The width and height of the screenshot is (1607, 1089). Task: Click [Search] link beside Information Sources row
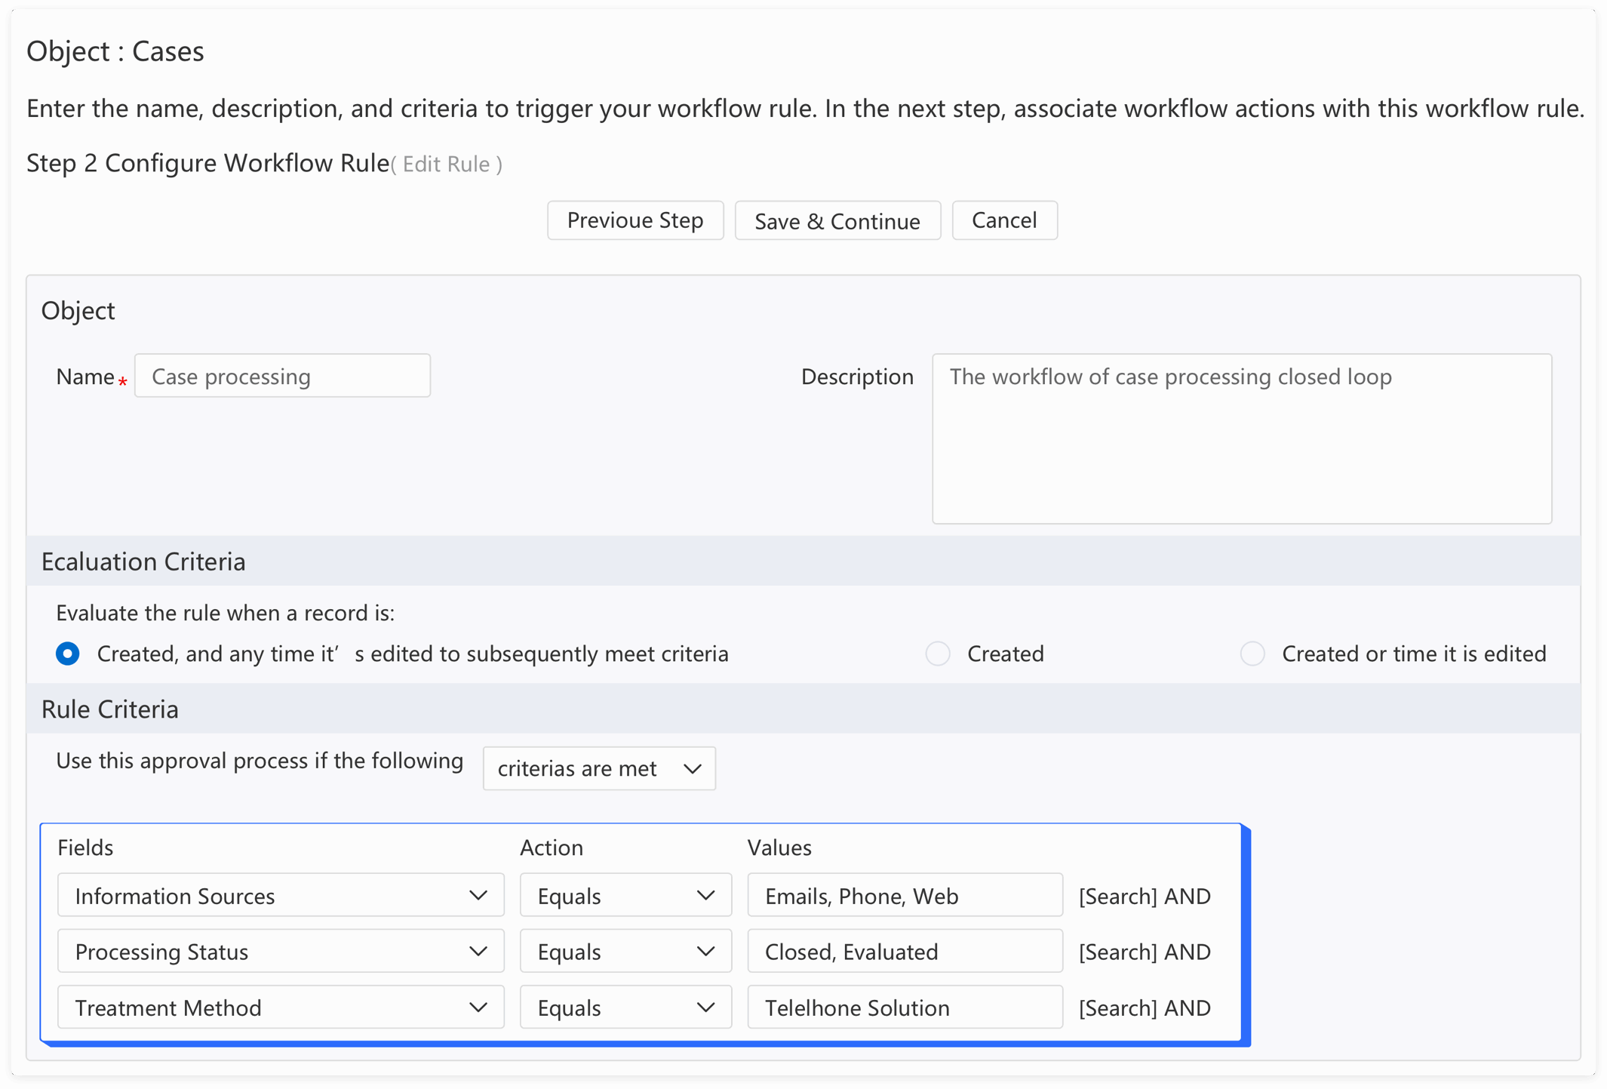tap(1117, 897)
